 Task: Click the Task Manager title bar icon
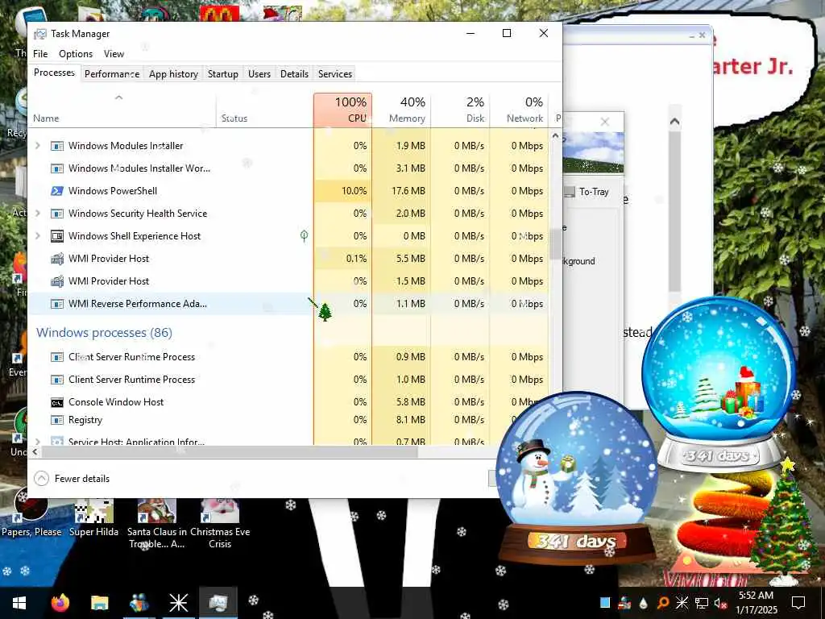40,34
